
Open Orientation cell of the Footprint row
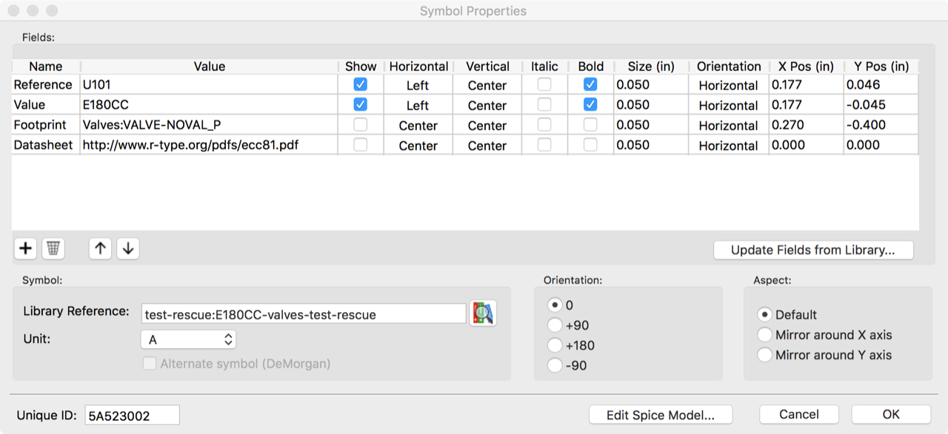click(728, 125)
